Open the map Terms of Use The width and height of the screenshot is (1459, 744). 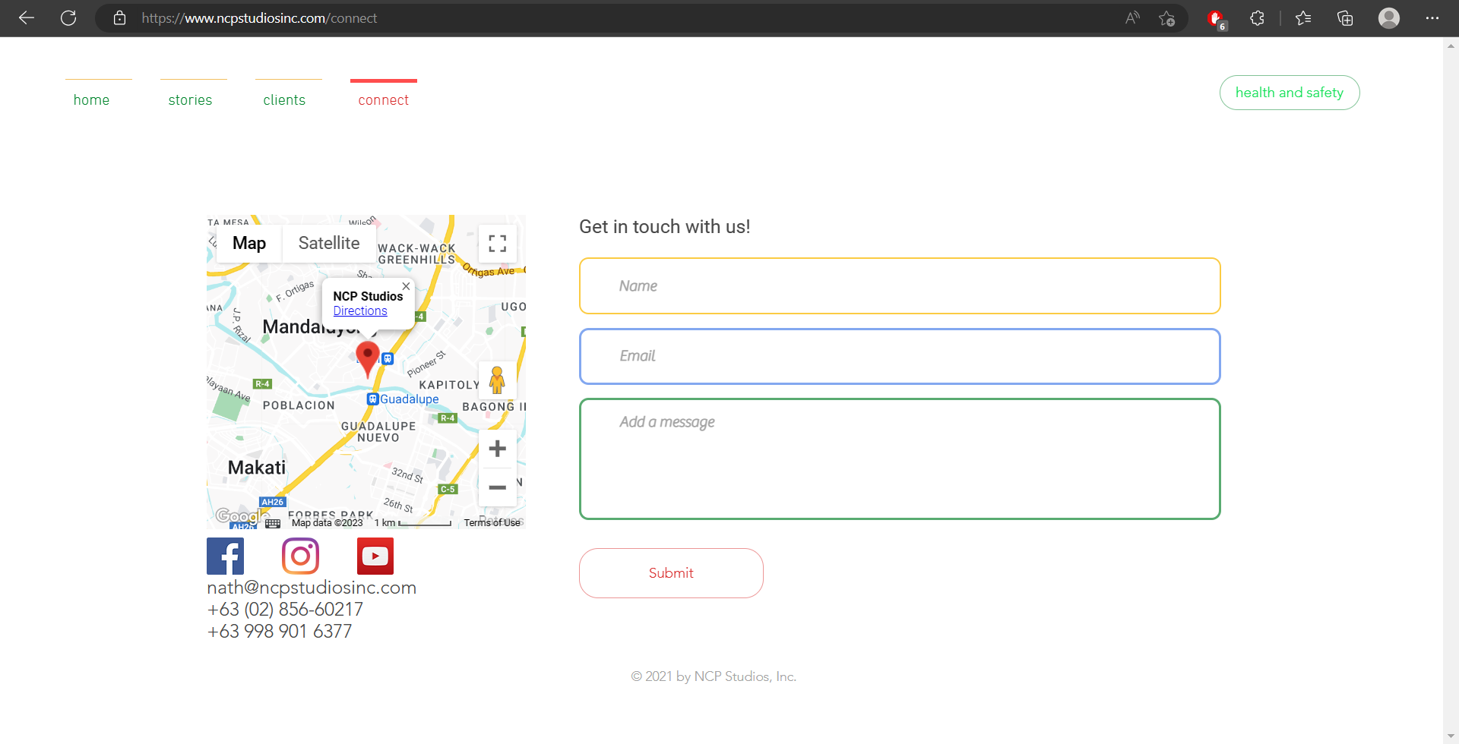pyautogui.click(x=492, y=523)
